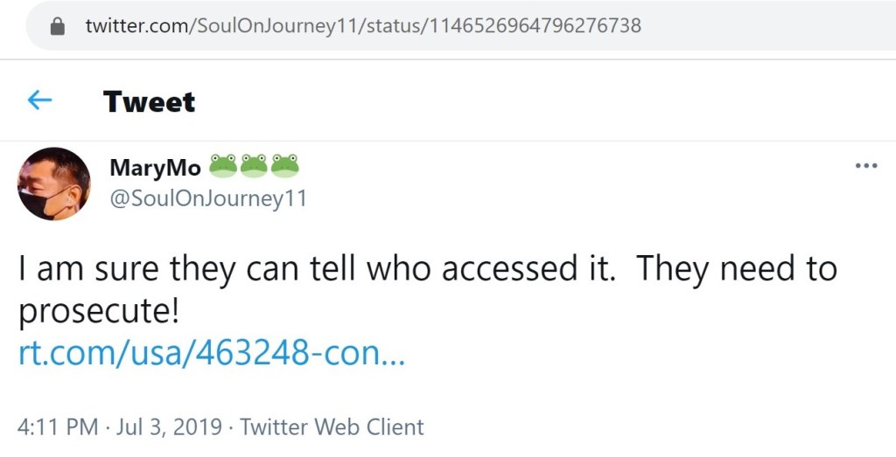Screen dimensions: 896x457
Task: Click the Tweet page heading
Action: coord(149,102)
